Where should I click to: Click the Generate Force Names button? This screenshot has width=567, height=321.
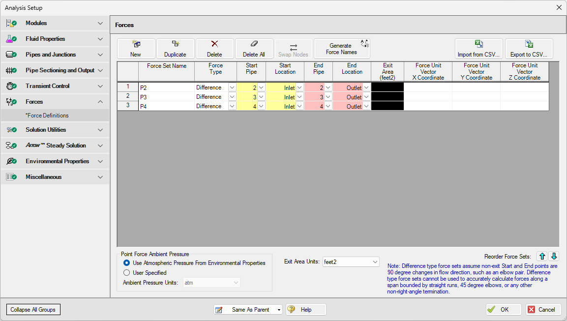tap(342, 49)
